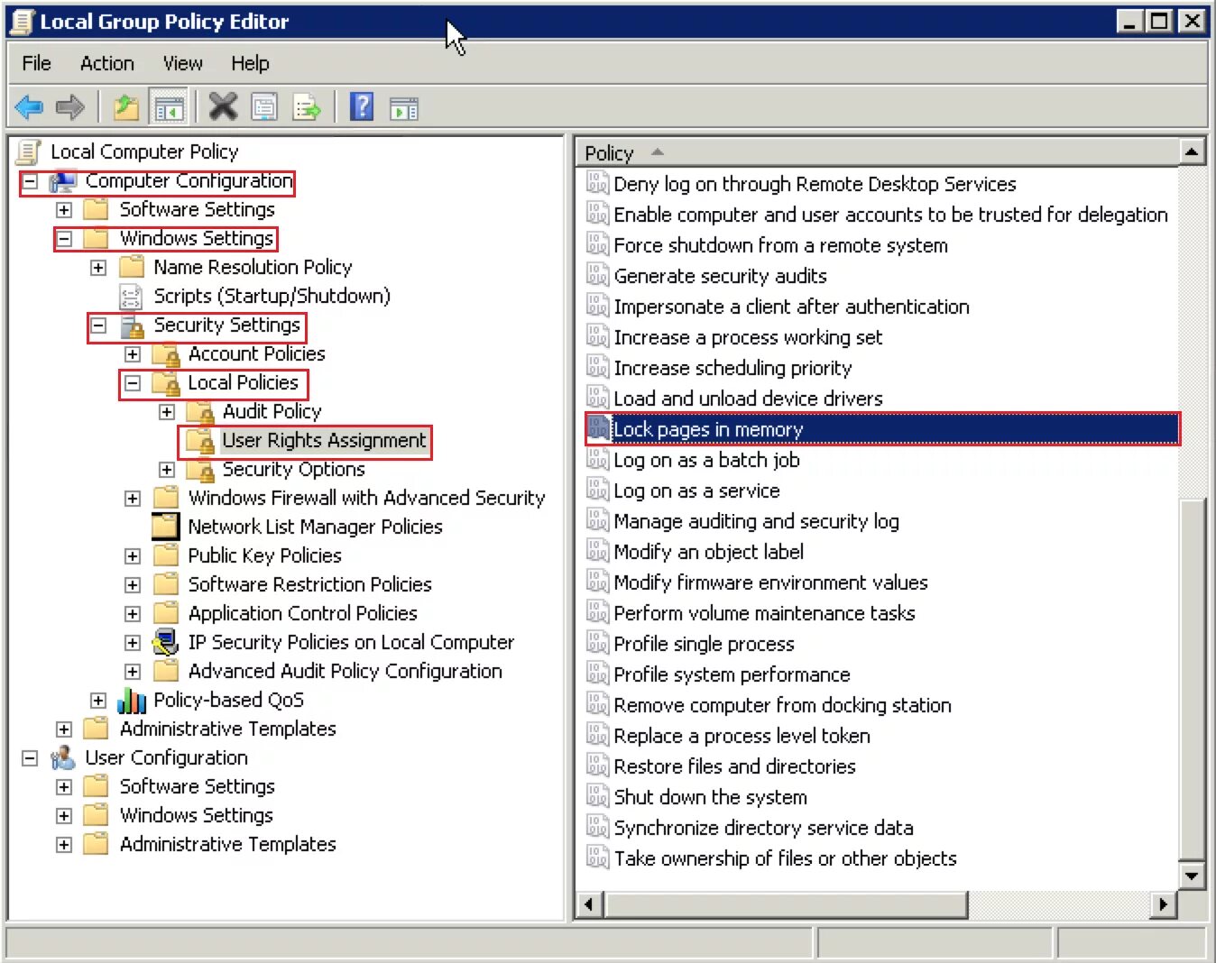The height and width of the screenshot is (963, 1216).
Task: Sort by the Policy column header
Action: point(878,152)
